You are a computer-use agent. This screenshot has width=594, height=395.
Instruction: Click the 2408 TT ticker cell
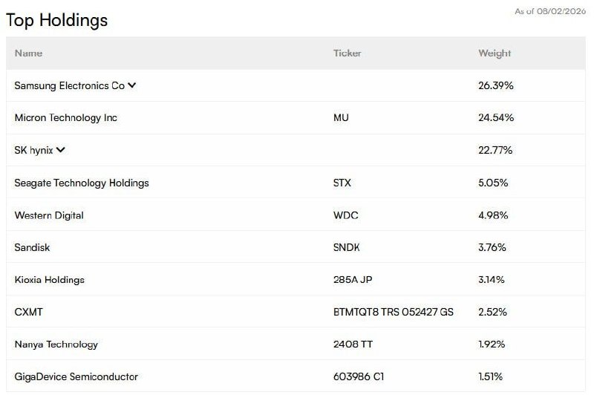(x=353, y=345)
